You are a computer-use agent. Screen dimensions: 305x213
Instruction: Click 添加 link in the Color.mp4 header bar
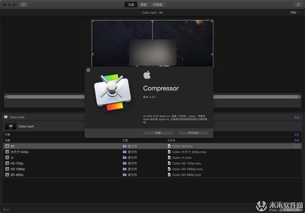(x=297, y=117)
